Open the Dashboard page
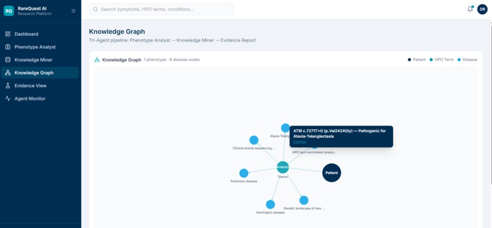Viewport: 492px width, 228px height. [x=40, y=34]
